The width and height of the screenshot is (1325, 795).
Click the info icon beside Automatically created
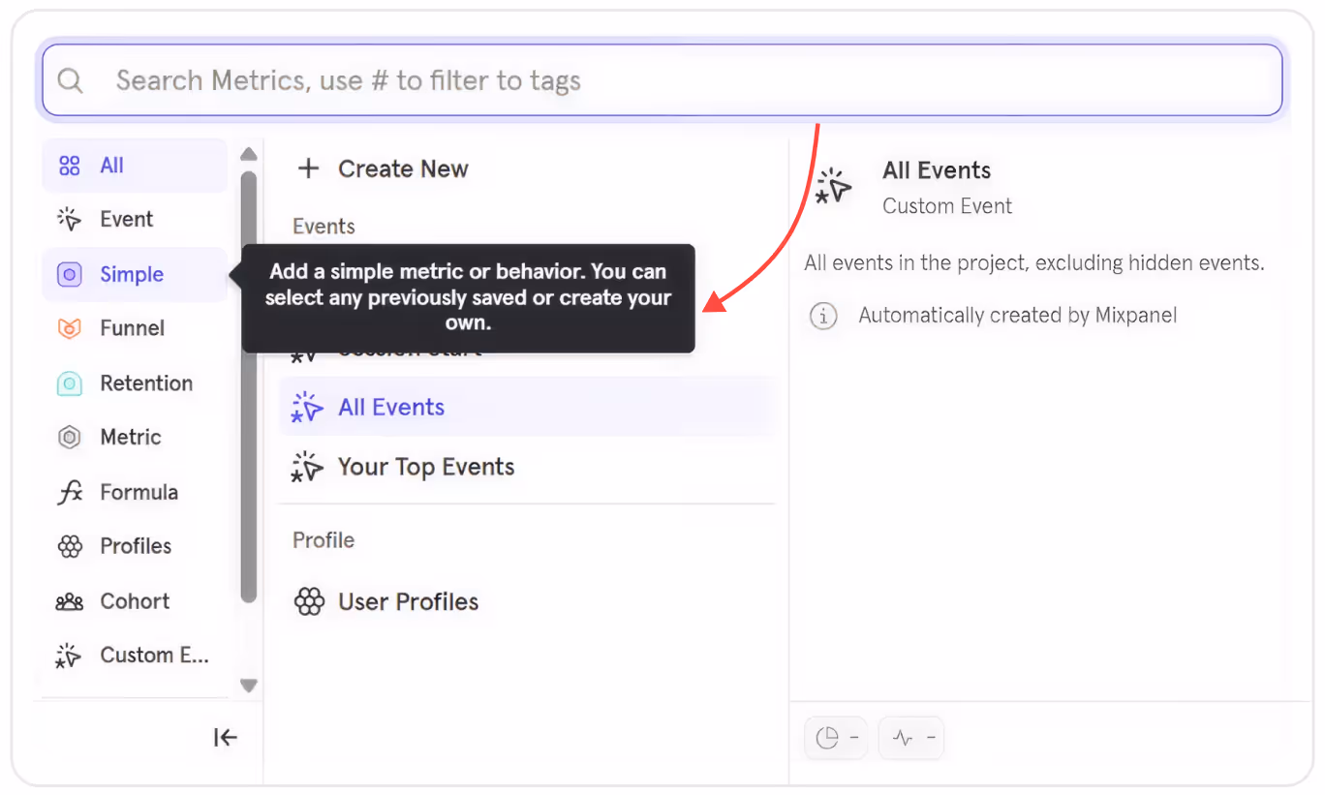pos(823,316)
